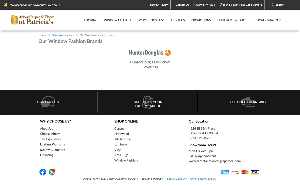Click the Search text in header
This screenshot has width=300, height=187.
[280, 5]
